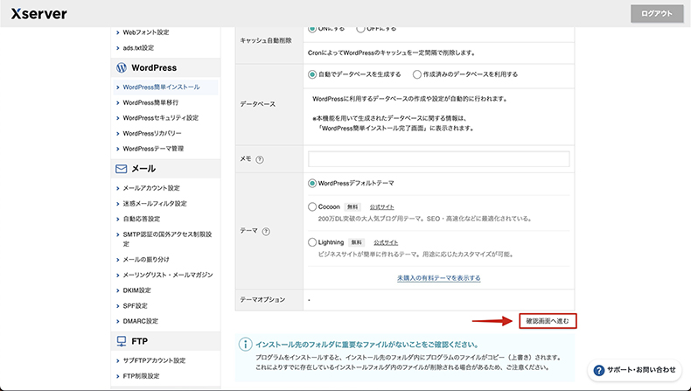Click the question mark icon in support button
Image resolution: width=691 pixels, height=391 pixels.
[x=598, y=370]
